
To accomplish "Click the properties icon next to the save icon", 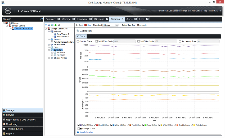I will [52, 25].
